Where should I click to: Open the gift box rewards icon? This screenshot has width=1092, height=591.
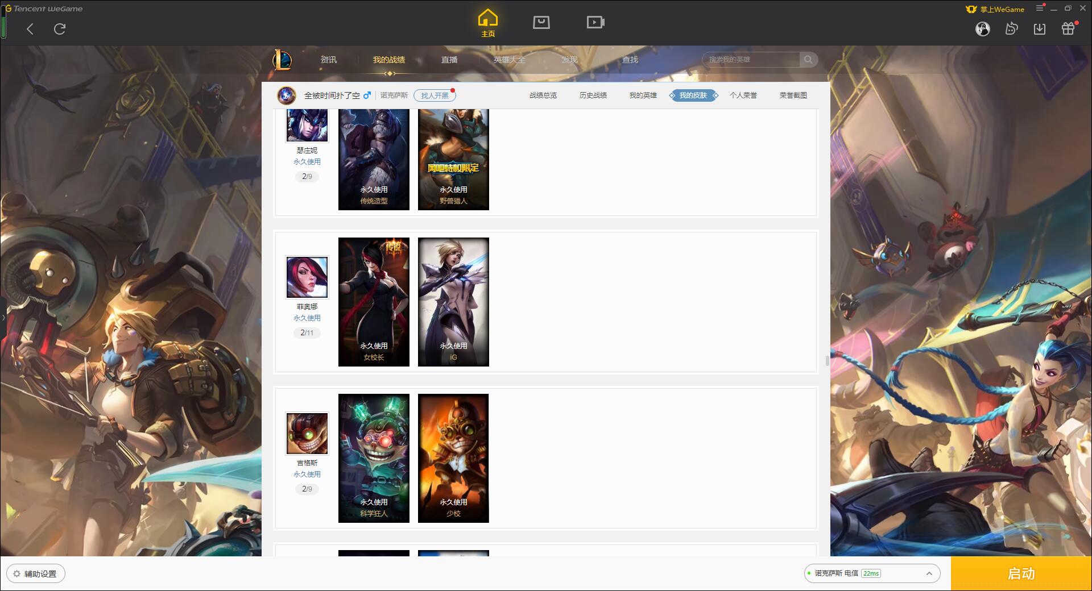tap(1068, 28)
